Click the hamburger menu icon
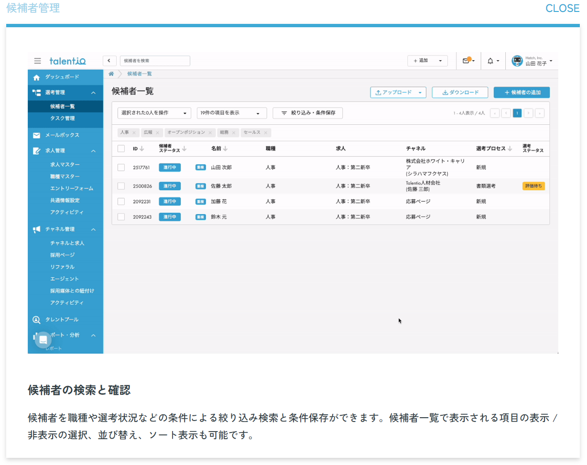This screenshot has height=465, width=587. pyautogui.click(x=37, y=61)
